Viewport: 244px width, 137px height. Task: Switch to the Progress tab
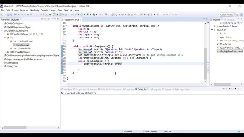(x=155, y=89)
